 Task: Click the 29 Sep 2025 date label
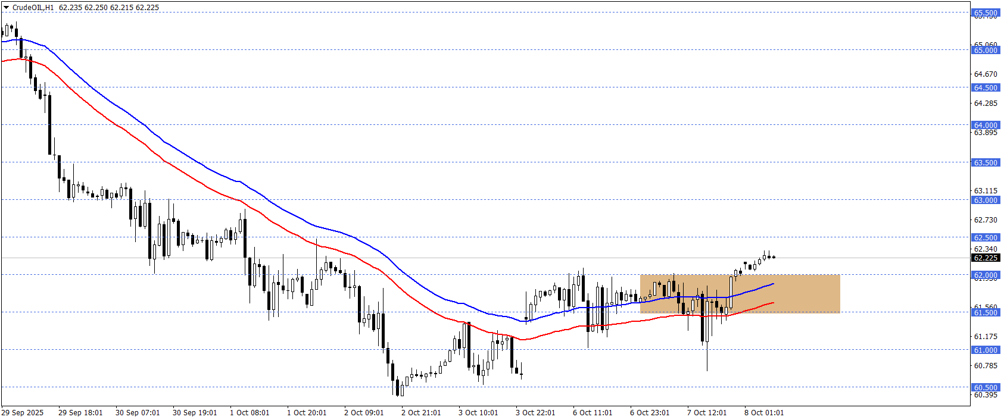tap(23, 413)
